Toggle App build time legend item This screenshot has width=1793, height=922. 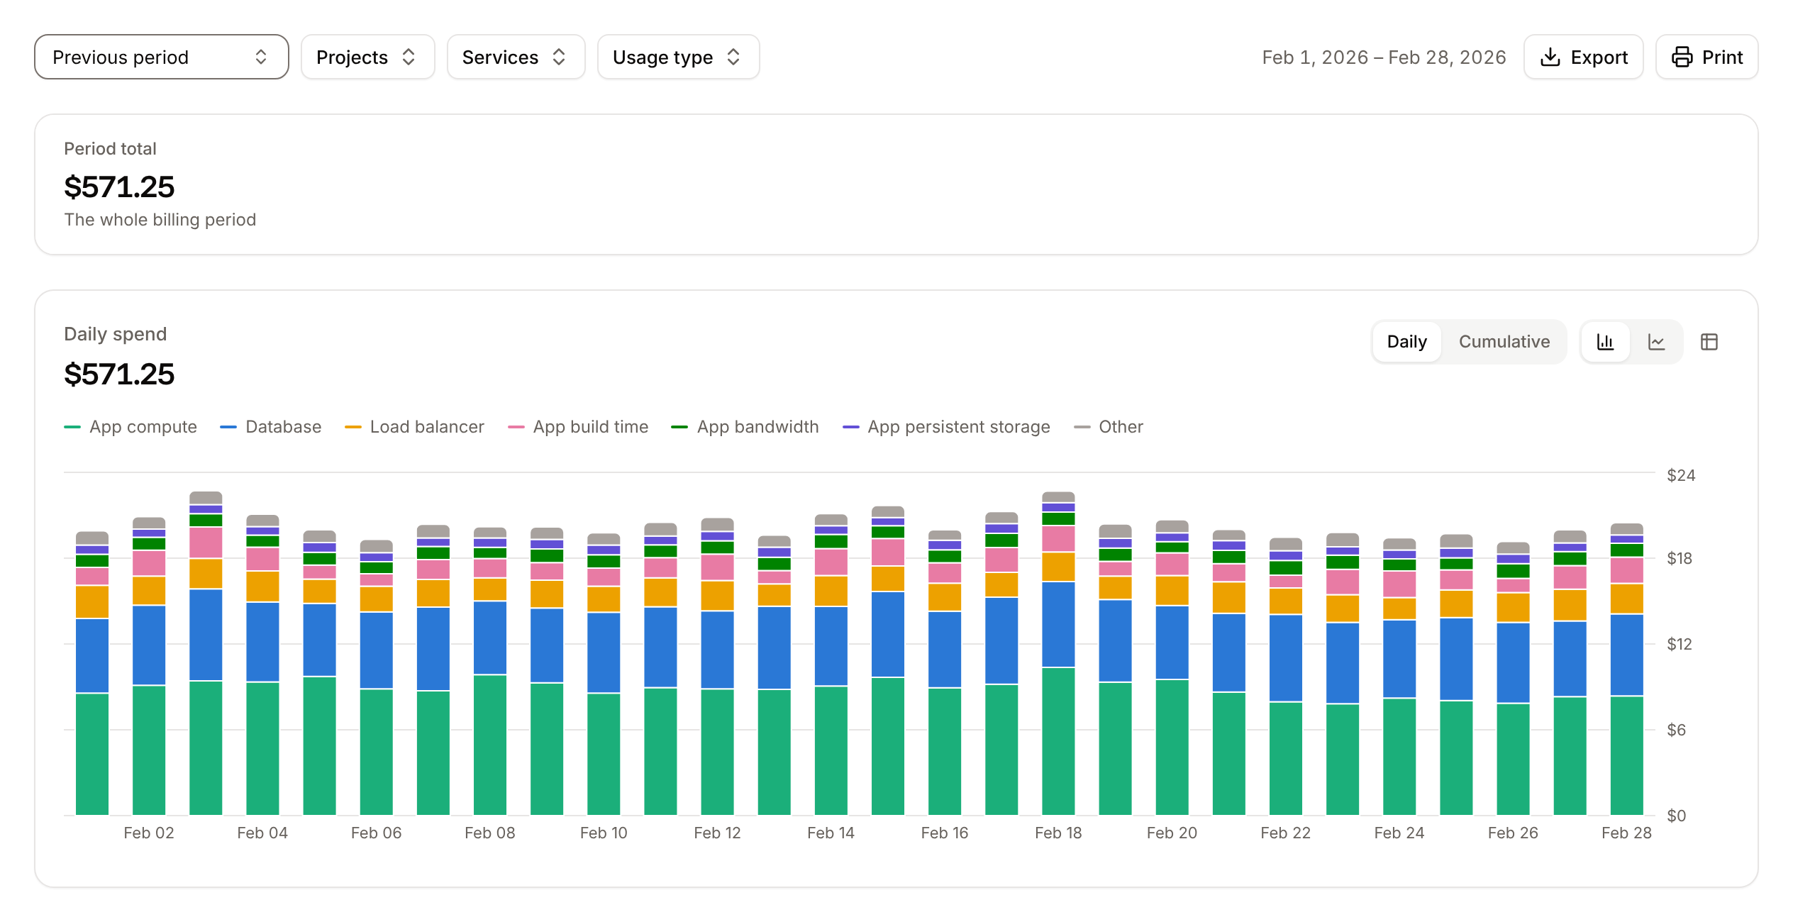click(578, 427)
